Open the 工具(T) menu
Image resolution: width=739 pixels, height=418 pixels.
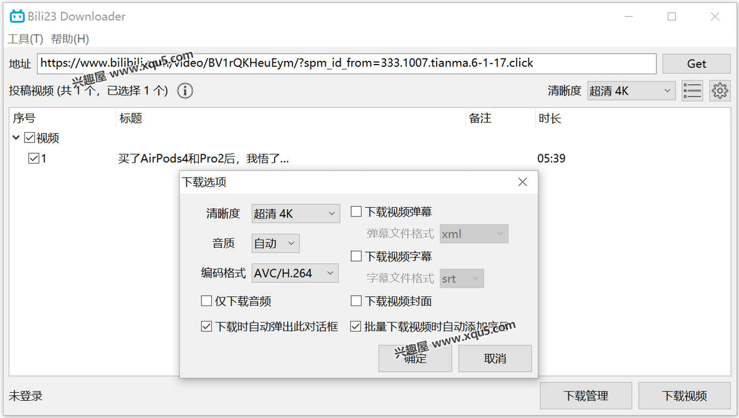[25, 39]
